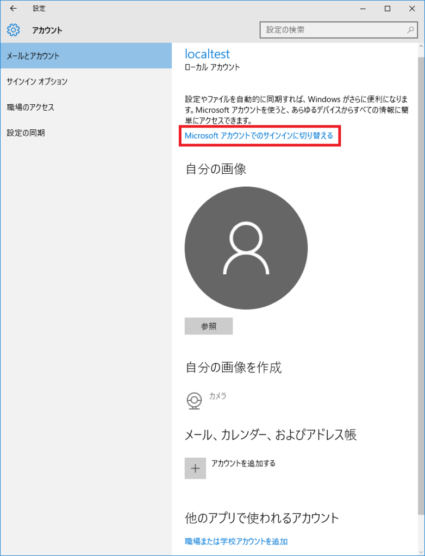Switch to Microsoft アカウント sign-in link
425x556 pixels.
point(259,135)
